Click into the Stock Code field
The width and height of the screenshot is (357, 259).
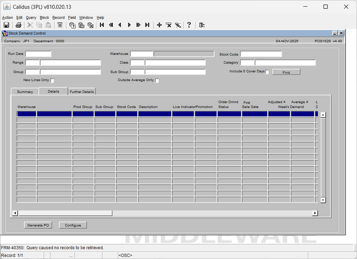pos(261,54)
